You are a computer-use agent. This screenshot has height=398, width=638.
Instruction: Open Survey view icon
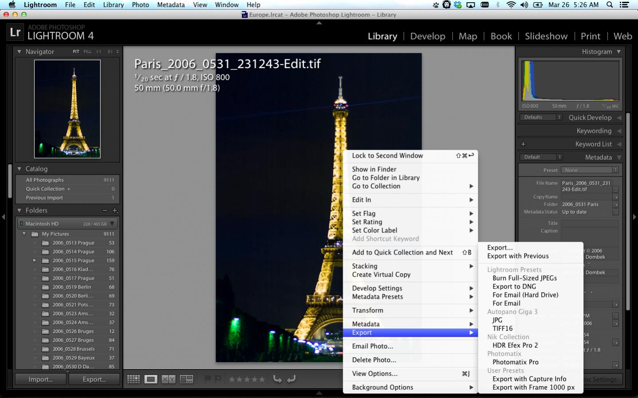187,379
